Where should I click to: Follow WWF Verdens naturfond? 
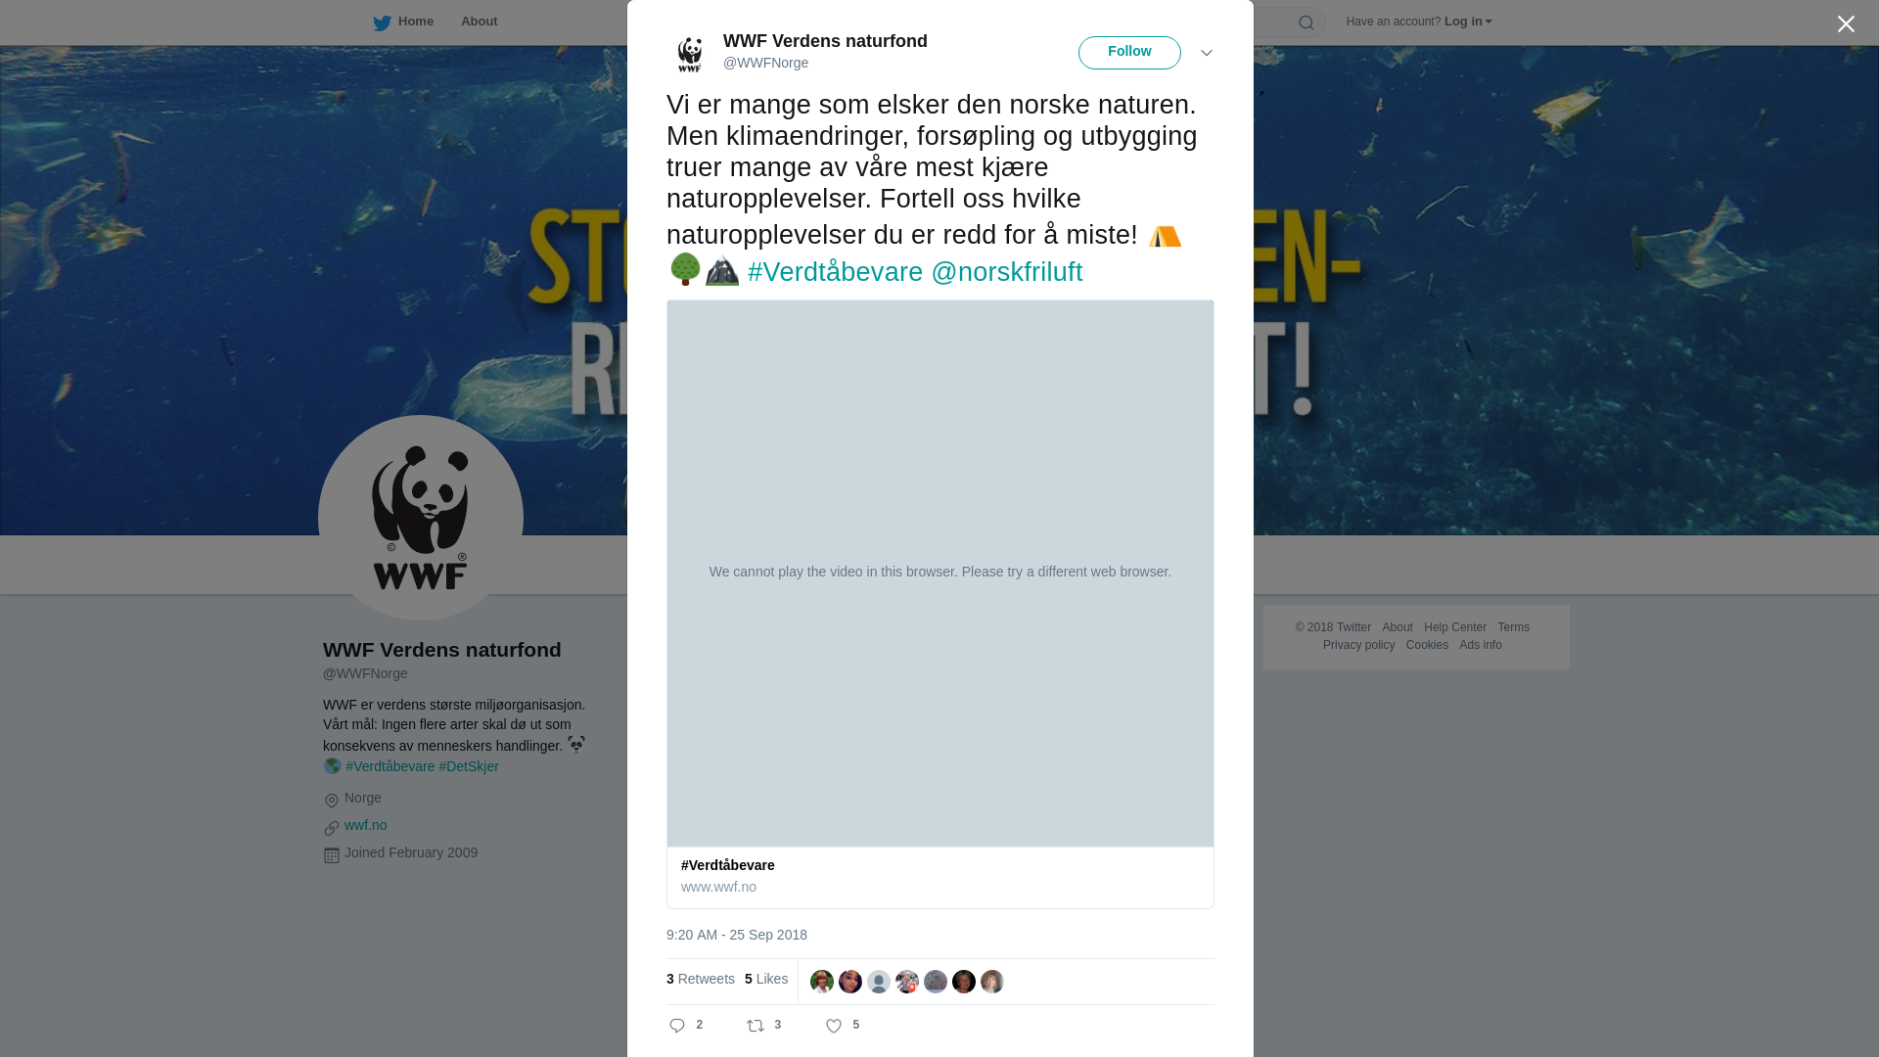click(1129, 53)
